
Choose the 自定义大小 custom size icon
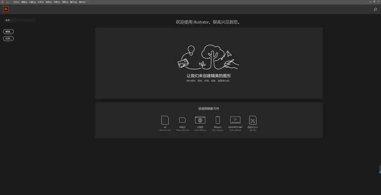coord(253,120)
